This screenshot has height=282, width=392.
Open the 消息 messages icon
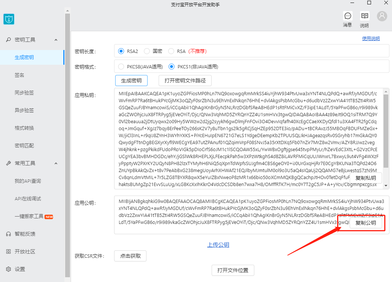pyautogui.click(x=347, y=16)
